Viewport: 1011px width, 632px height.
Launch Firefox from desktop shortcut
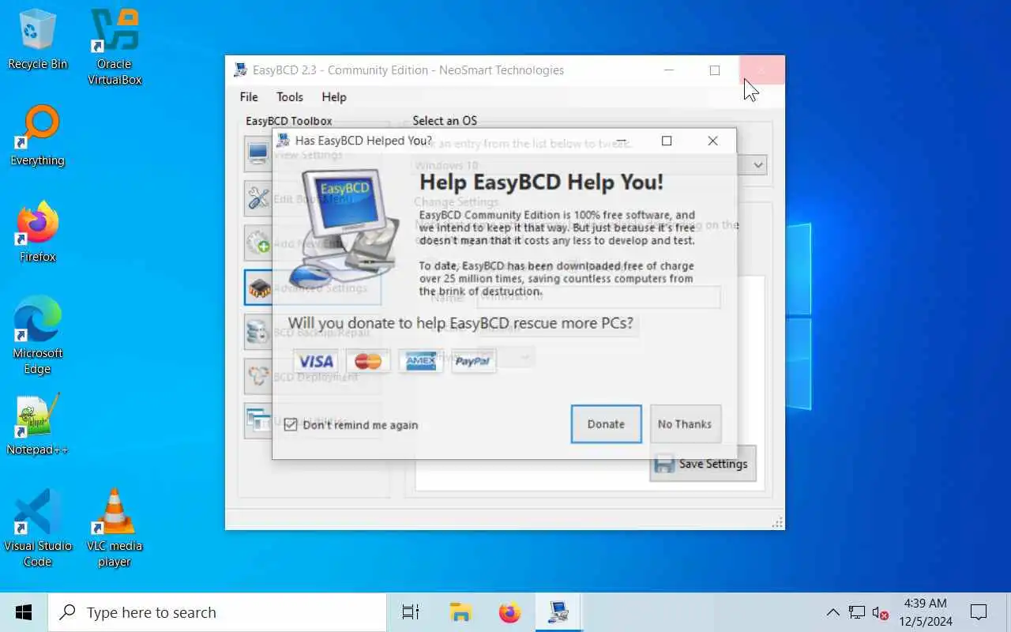tap(37, 232)
